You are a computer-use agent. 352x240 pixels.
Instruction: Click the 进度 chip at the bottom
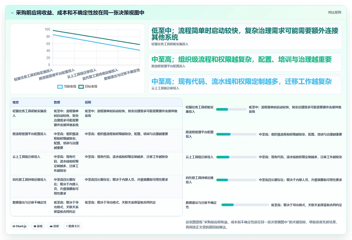(54, 226)
